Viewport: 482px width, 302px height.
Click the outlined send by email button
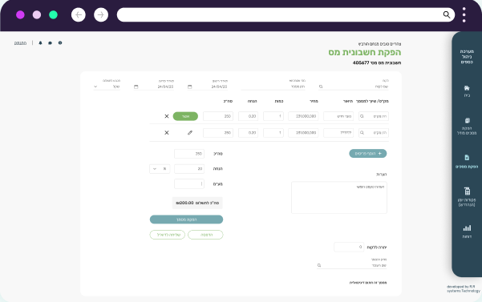point(168,235)
